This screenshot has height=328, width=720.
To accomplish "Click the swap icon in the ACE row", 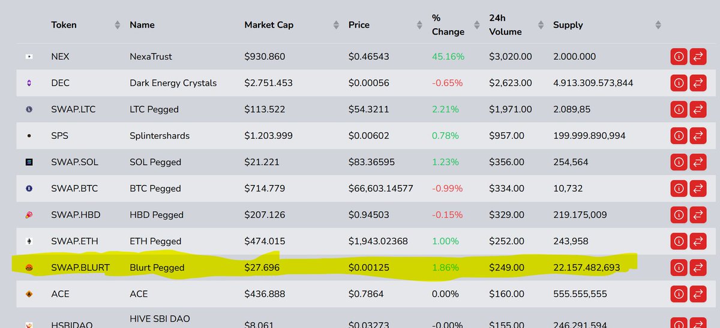I will click(698, 294).
